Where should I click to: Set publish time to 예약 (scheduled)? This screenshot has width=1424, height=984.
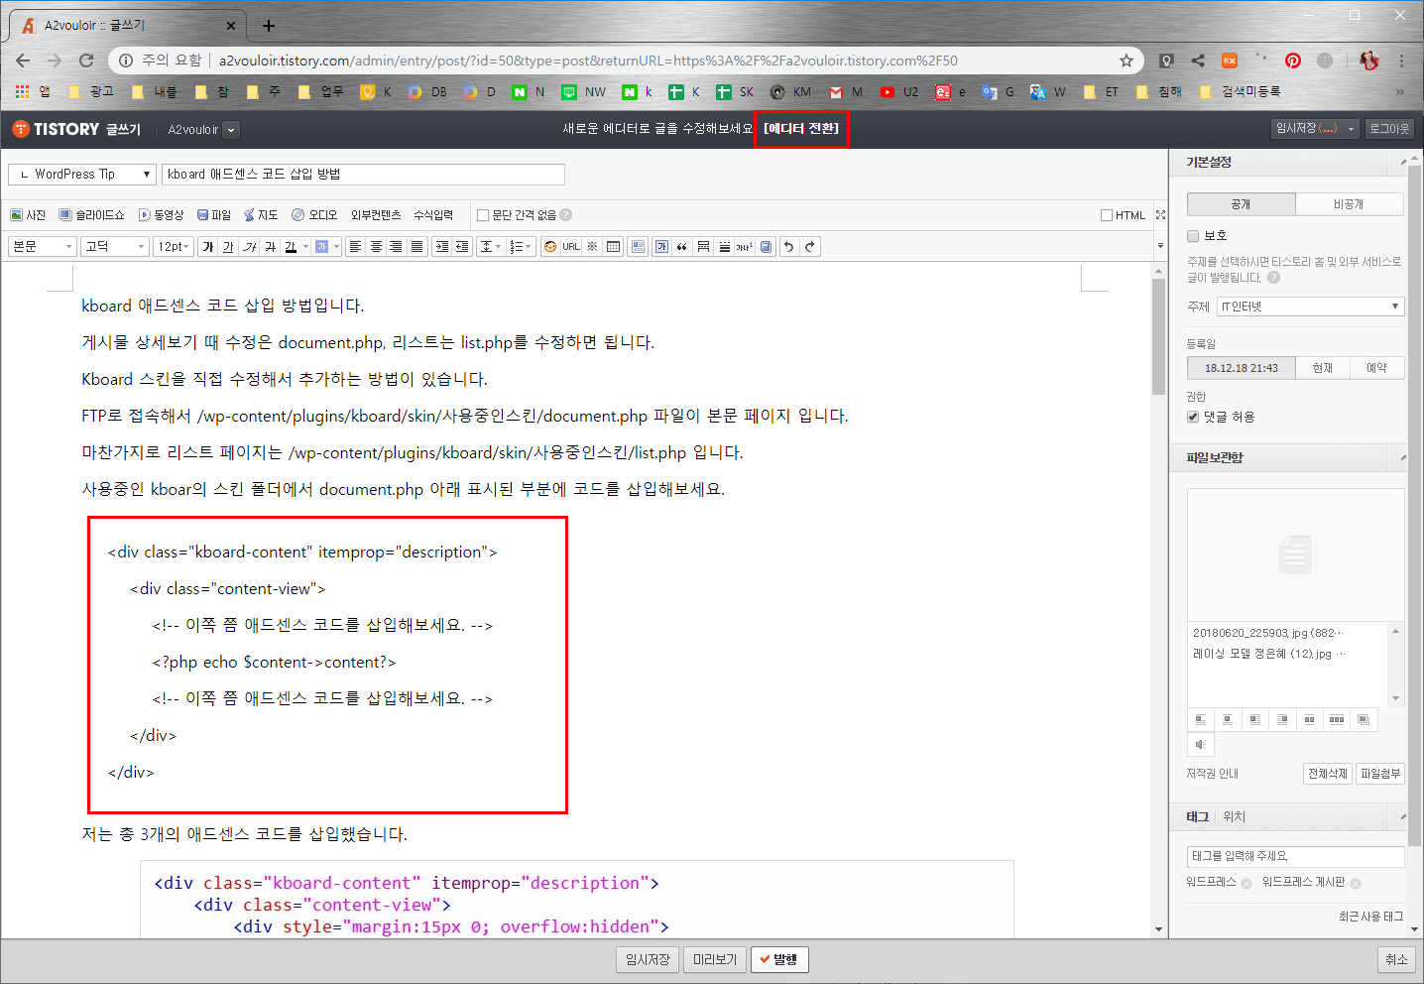(1376, 368)
